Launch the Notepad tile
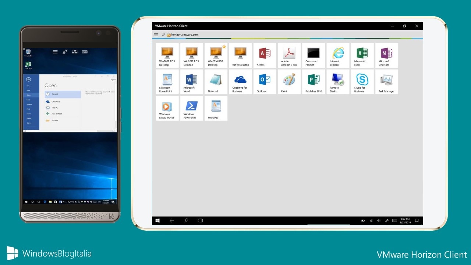 [x=216, y=82]
